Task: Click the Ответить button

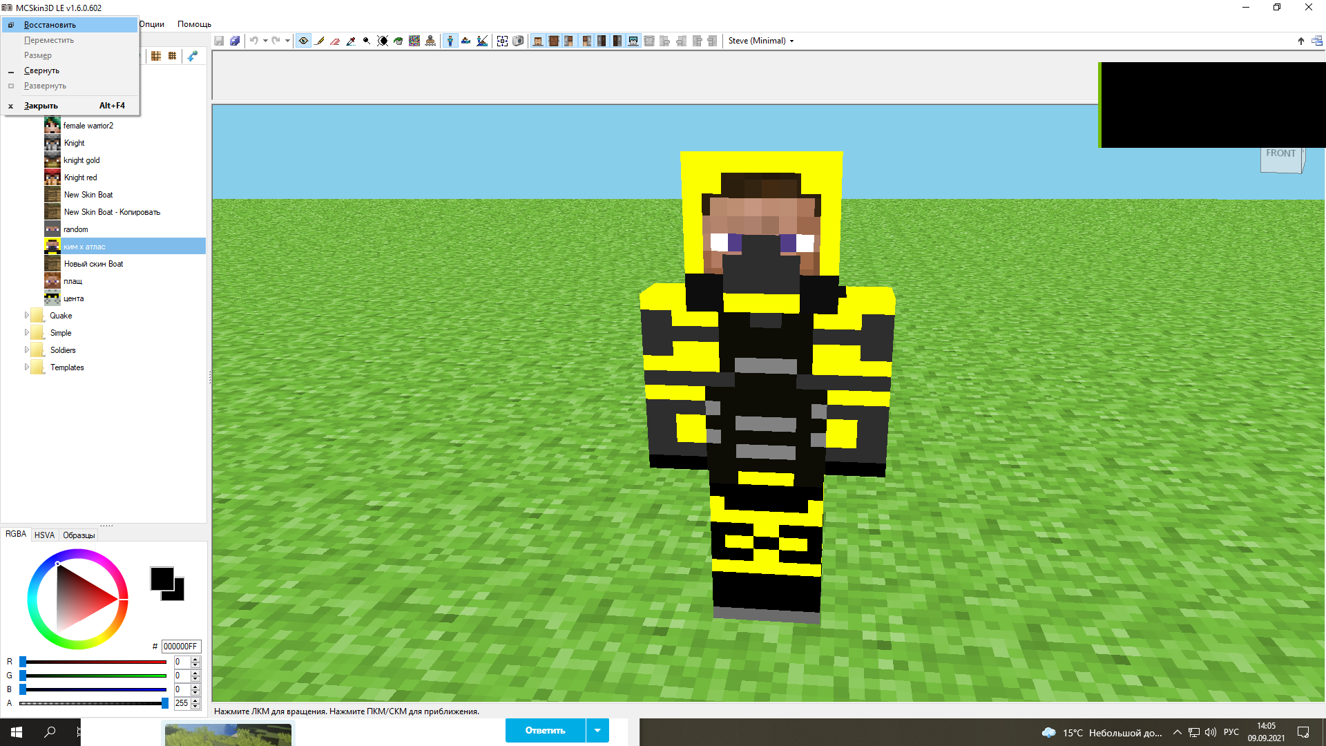Action: (x=546, y=730)
